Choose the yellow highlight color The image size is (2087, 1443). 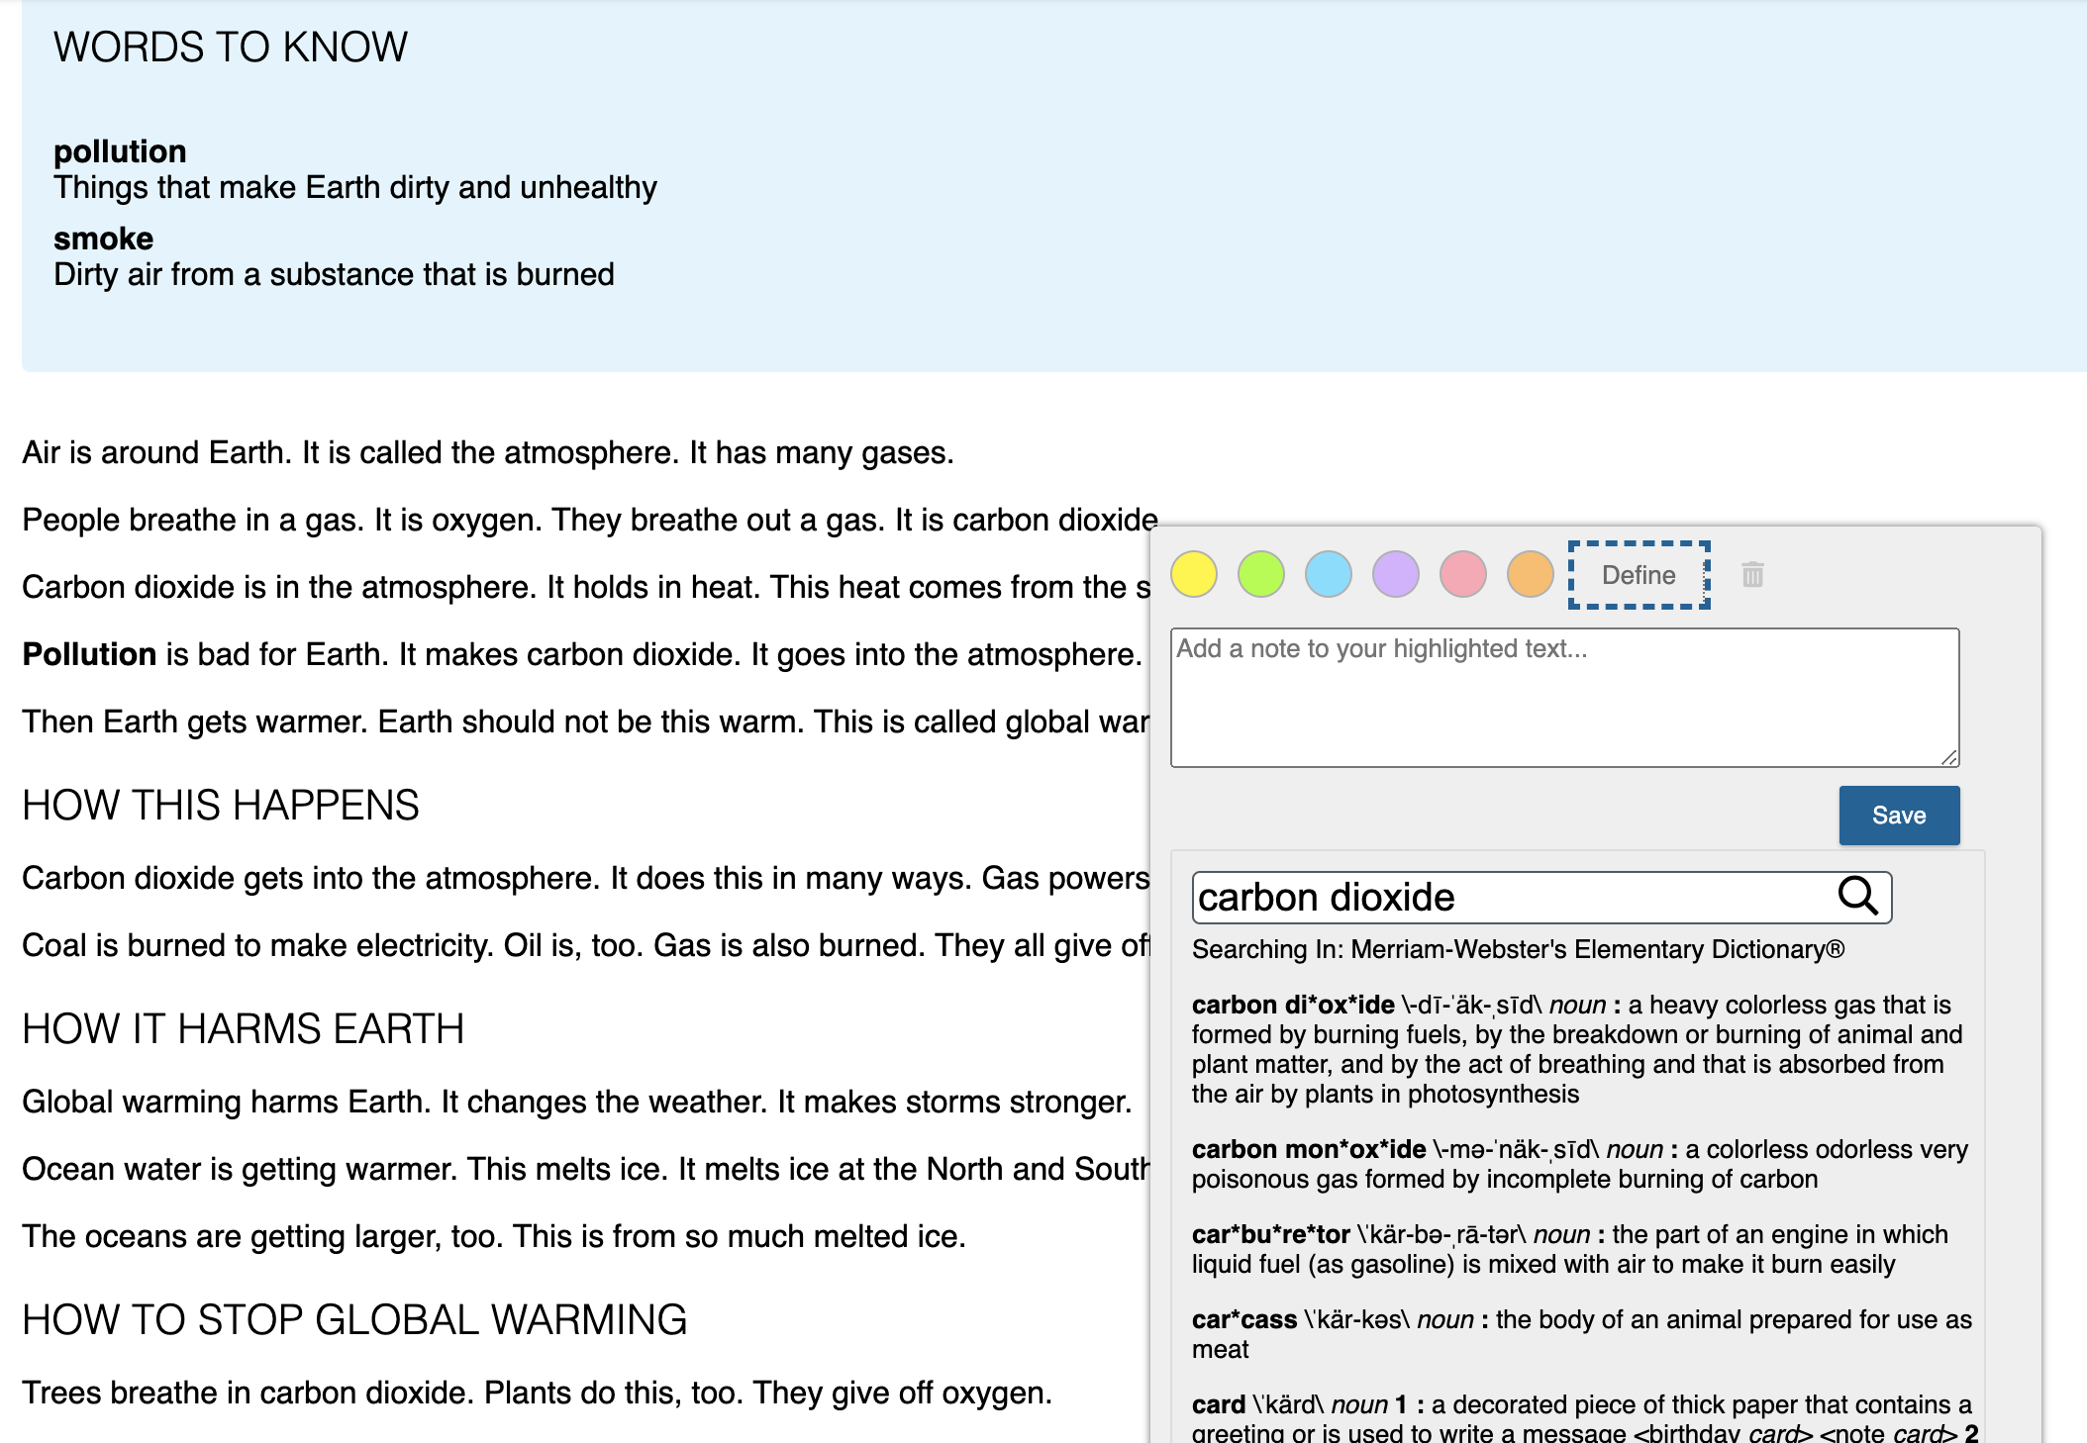click(x=1194, y=575)
